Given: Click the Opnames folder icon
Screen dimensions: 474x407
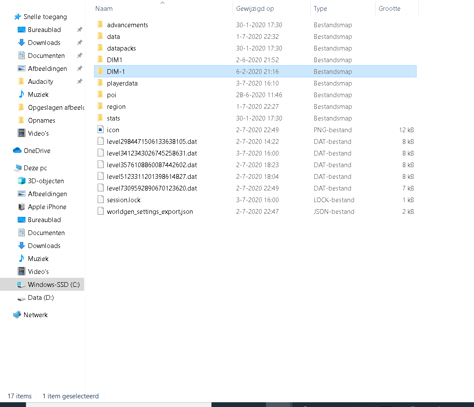Looking at the screenshot, I should click(x=21, y=120).
